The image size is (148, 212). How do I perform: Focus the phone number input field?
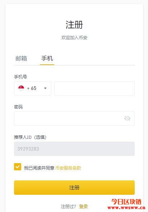(x=94, y=88)
